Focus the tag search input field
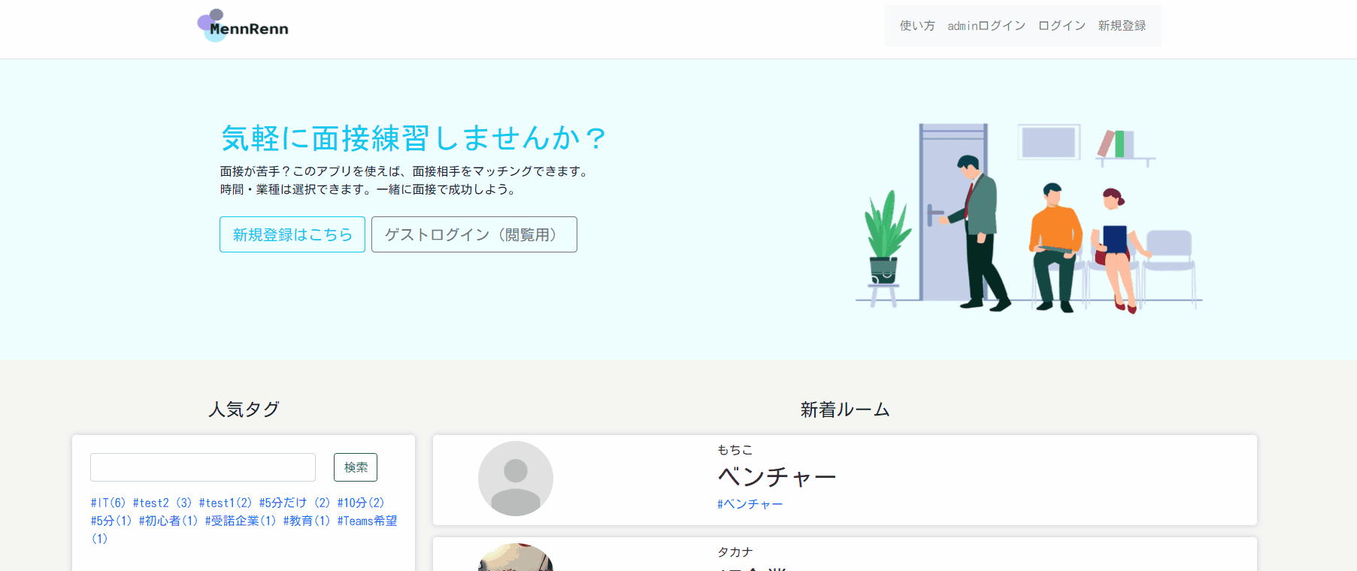The image size is (1357, 571). click(x=203, y=467)
